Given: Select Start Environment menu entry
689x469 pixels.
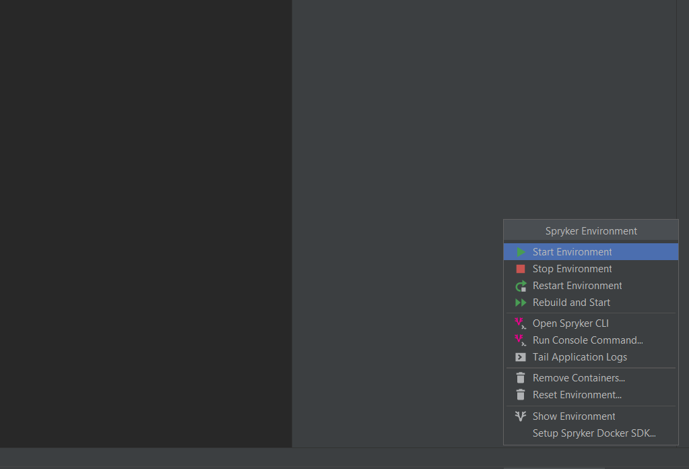Looking at the screenshot, I should tap(591, 252).
